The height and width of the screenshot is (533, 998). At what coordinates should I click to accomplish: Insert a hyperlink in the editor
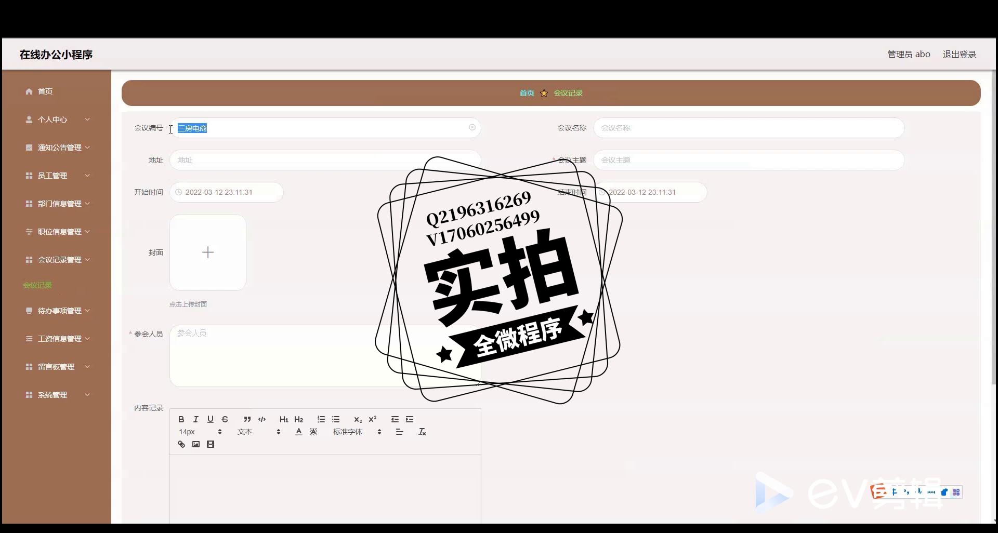pos(181,444)
